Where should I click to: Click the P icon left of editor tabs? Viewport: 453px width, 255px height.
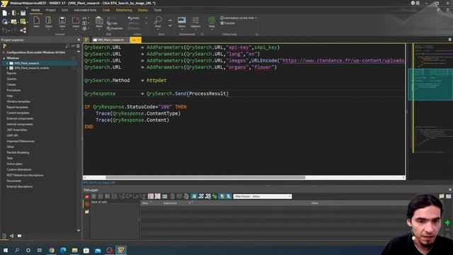[x=86, y=40]
